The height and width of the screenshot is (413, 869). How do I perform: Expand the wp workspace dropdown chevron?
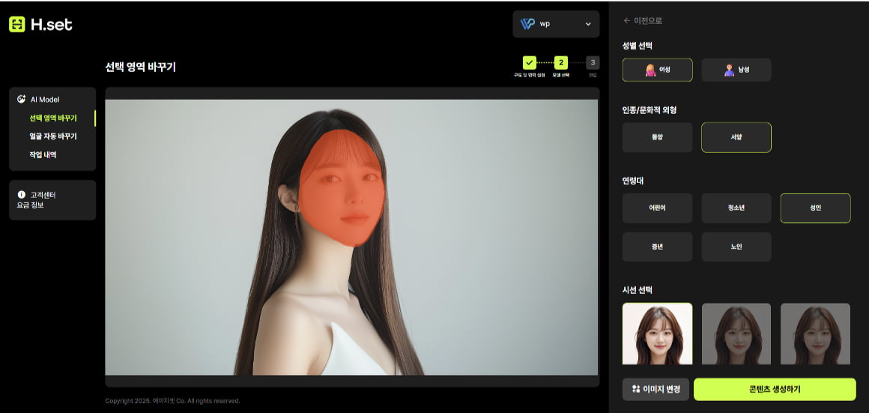(x=588, y=24)
